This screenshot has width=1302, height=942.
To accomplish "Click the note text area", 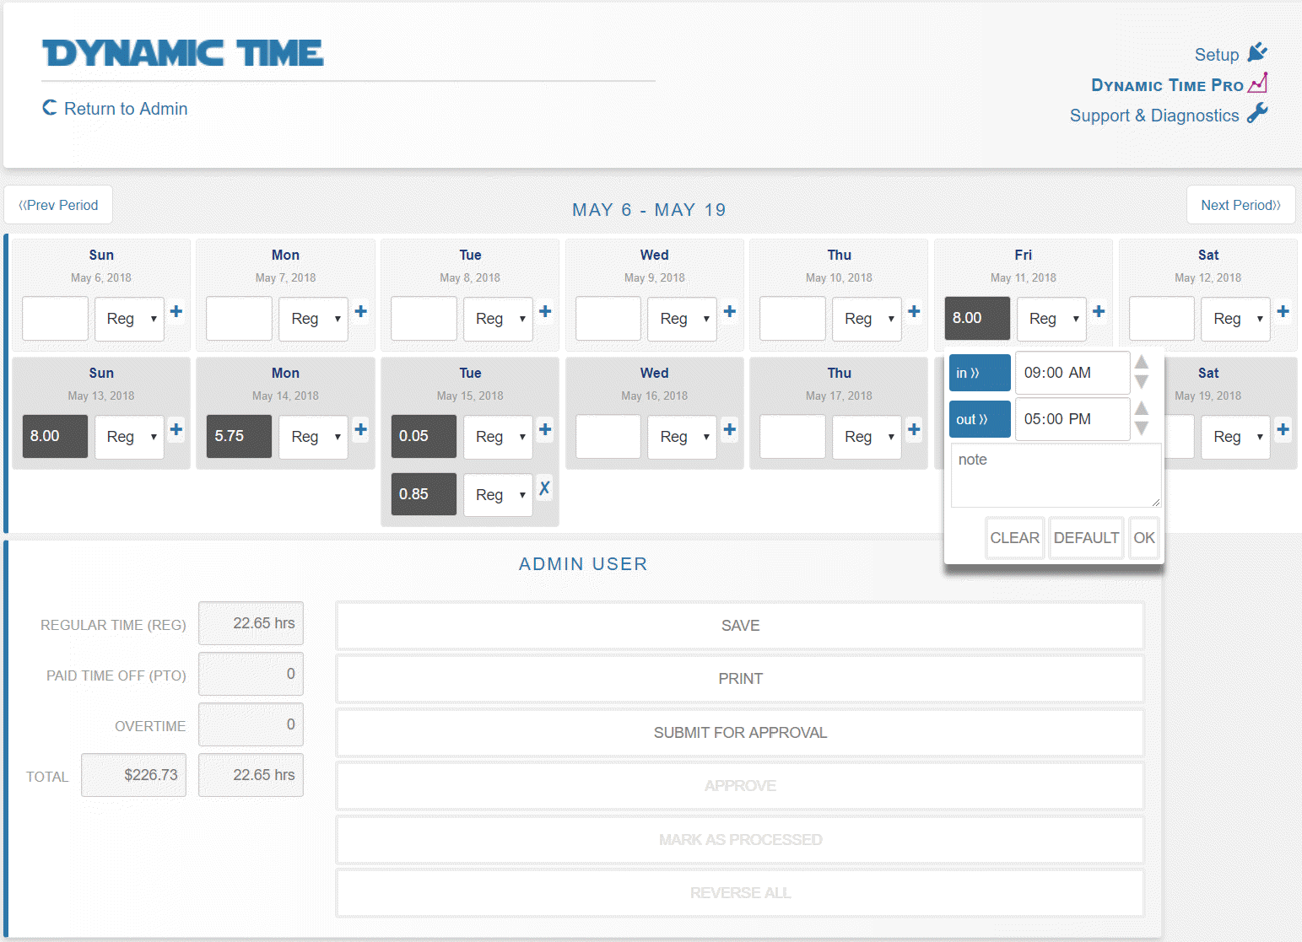I will click(1056, 476).
